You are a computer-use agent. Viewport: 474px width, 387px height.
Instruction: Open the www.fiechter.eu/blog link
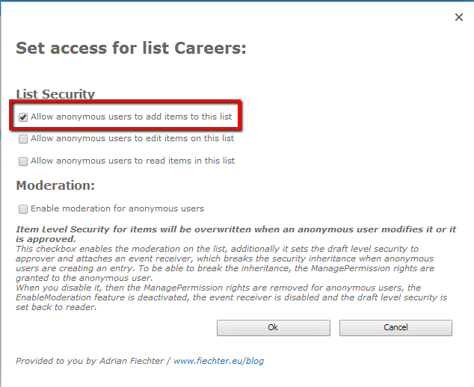(218, 361)
